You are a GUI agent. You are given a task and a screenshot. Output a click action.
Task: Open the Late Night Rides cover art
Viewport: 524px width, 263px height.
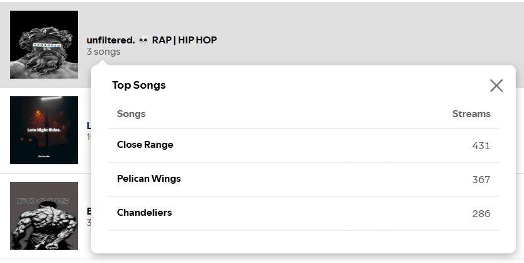(x=44, y=130)
